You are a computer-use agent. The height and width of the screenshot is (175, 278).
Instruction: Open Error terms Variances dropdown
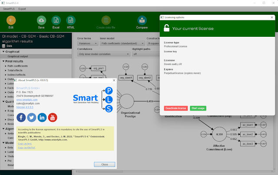(88, 43)
